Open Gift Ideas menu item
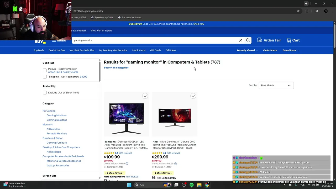336x189 pixels. [171, 50]
